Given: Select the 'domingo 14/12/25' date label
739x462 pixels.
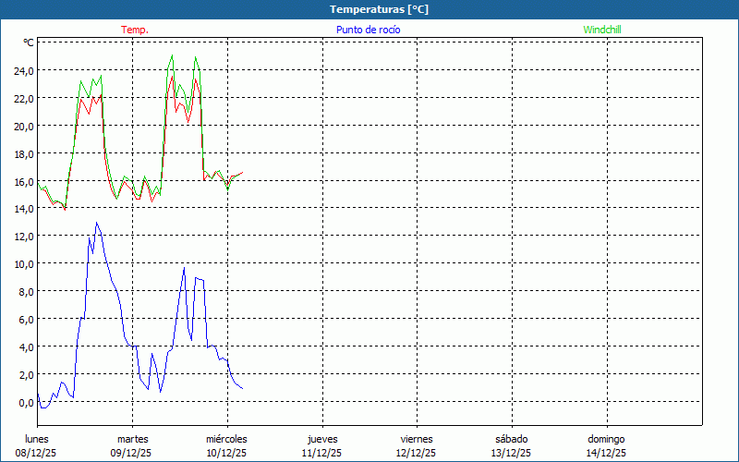Looking at the screenshot, I should [x=607, y=446].
